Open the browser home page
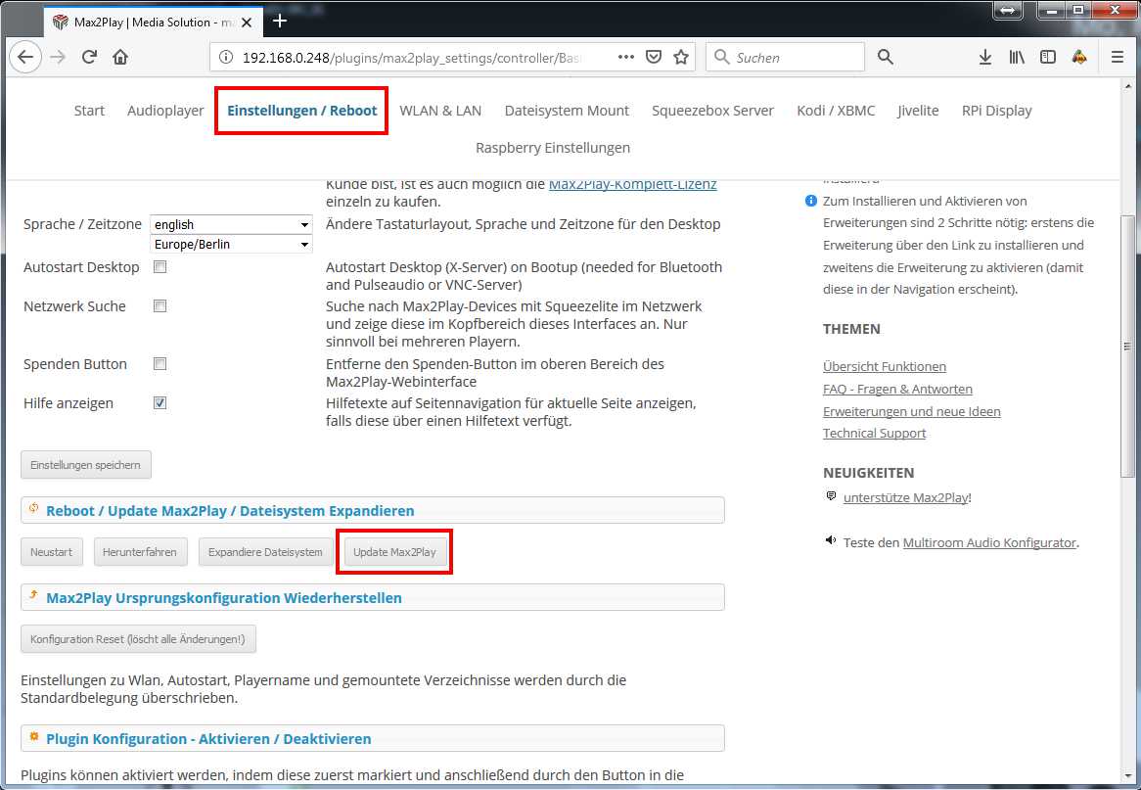Screen dimensions: 1141x790 click(x=120, y=57)
